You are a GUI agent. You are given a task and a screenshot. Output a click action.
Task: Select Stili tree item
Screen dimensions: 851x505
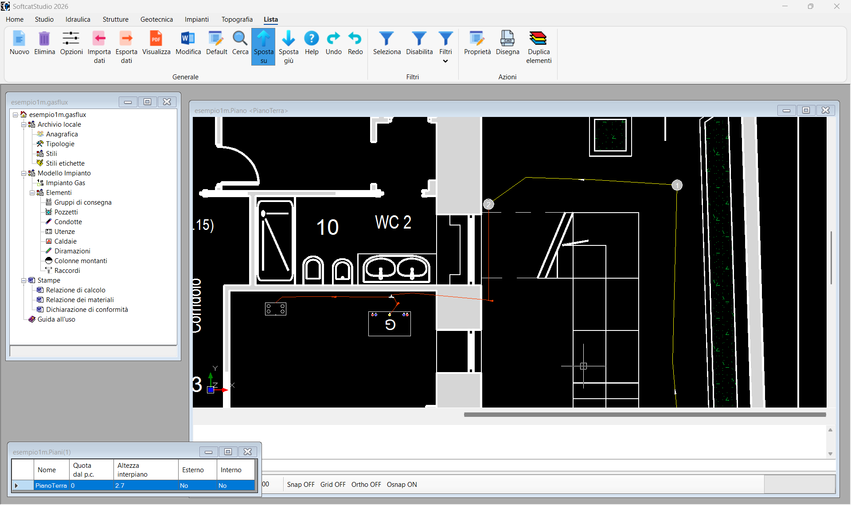click(x=51, y=154)
